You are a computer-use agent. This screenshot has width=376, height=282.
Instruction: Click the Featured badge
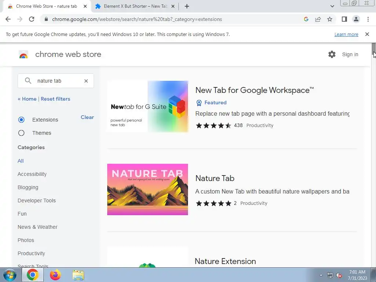point(211,103)
